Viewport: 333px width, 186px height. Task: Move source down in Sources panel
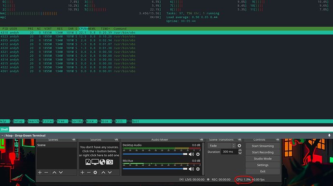click(110, 173)
